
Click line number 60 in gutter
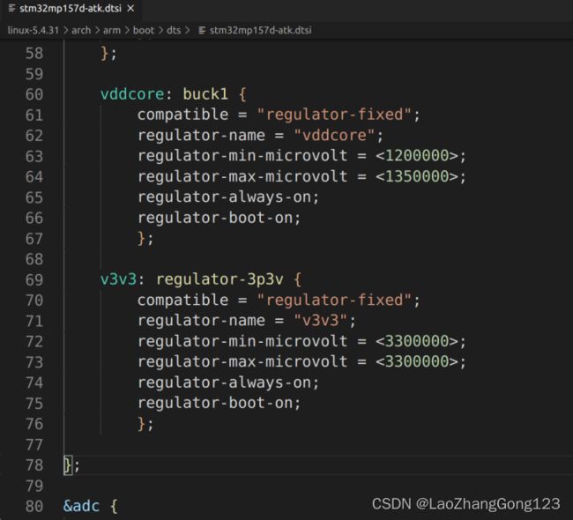tap(34, 94)
